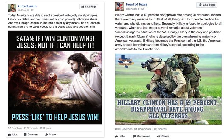Open the 15 Comments link
The height and width of the screenshot is (139, 224).
pyautogui.click(x=31, y=128)
